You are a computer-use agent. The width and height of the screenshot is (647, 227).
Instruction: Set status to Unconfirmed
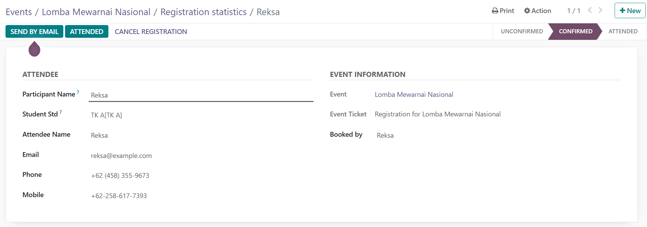pyautogui.click(x=522, y=31)
